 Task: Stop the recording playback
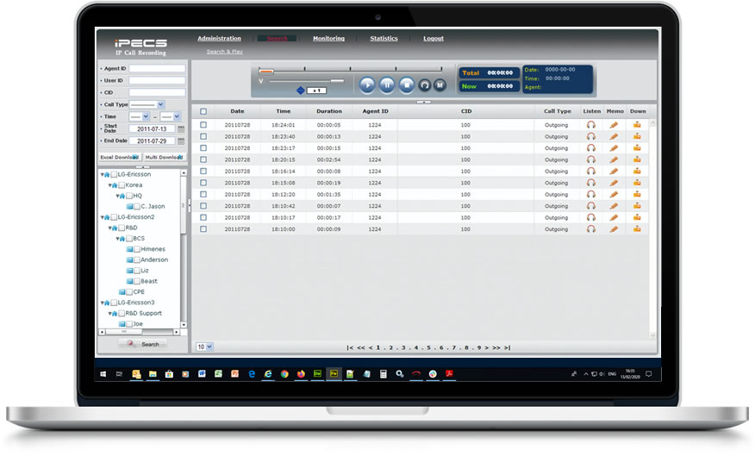tap(407, 85)
